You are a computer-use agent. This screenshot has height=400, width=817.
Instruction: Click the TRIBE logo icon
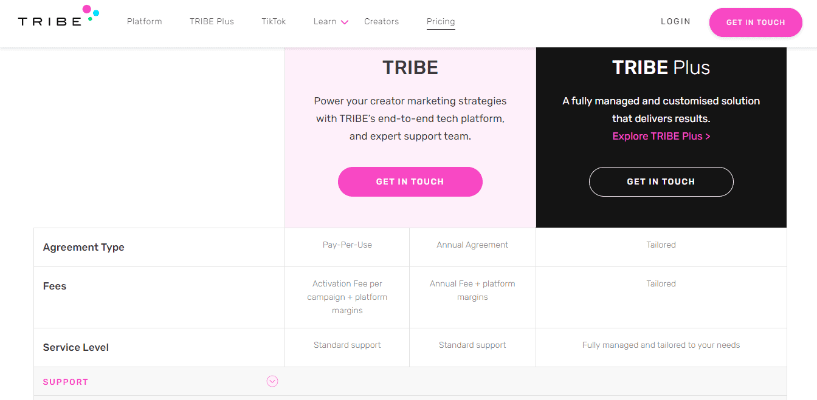(x=58, y=19)
